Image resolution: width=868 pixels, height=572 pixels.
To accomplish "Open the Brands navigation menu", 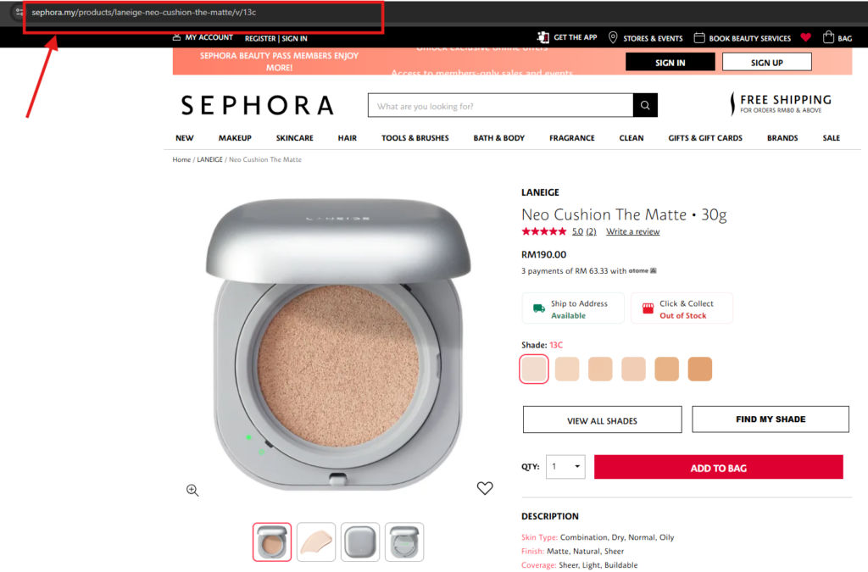I will 782,138.
